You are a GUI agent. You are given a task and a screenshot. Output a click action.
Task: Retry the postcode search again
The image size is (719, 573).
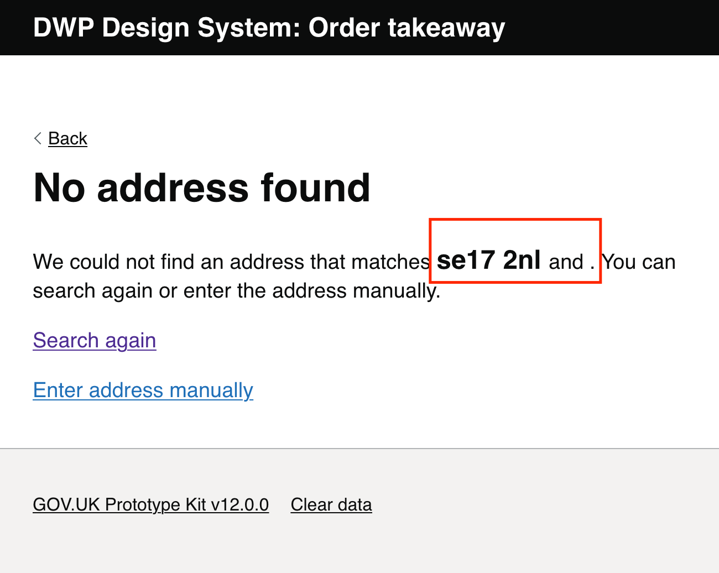tap(94, 340)
